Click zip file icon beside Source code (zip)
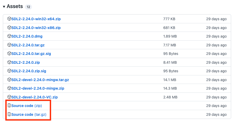 tap(9, 106)
